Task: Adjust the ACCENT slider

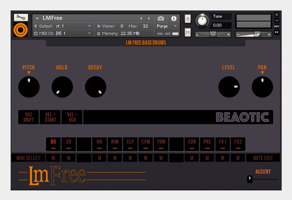Action: pos(250,178)
